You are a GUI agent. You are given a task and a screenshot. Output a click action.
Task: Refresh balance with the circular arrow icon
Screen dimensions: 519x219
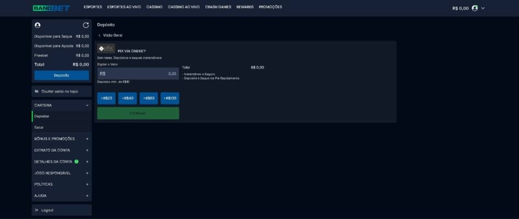pos(86,25)
